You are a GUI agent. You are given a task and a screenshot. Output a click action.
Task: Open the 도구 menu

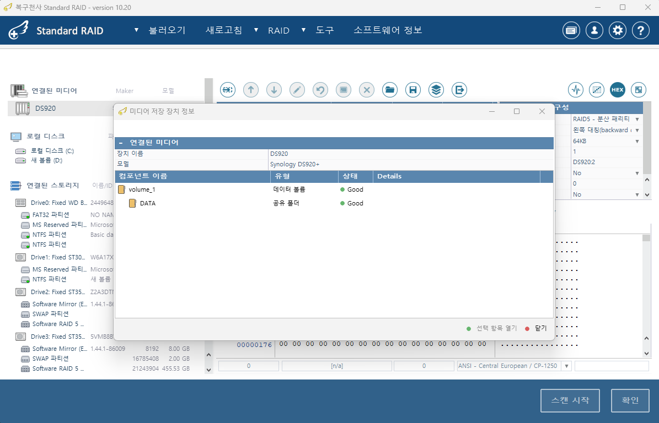(324, 30)
